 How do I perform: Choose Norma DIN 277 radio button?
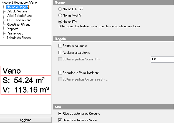(x=60, y=9)
